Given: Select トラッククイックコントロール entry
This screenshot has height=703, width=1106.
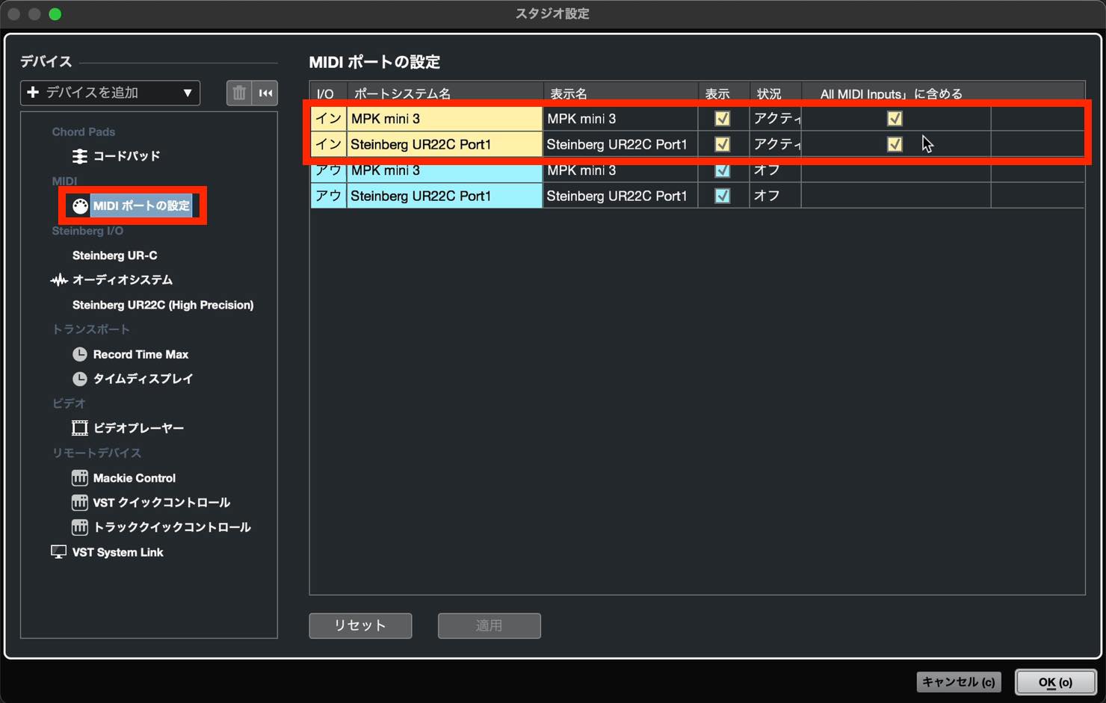Looking at the screenshot, I should (172, 527).
